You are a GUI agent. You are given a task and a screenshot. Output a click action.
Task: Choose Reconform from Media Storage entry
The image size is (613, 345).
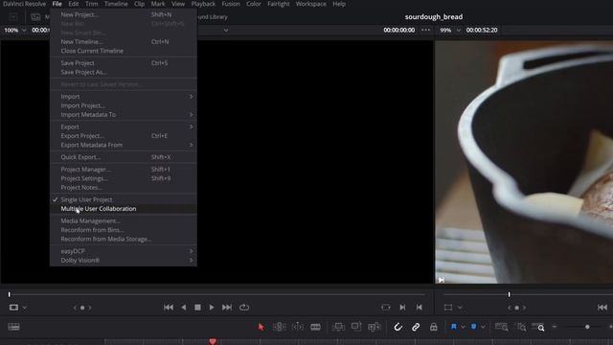pyautogui.click(x=124, y=239)
